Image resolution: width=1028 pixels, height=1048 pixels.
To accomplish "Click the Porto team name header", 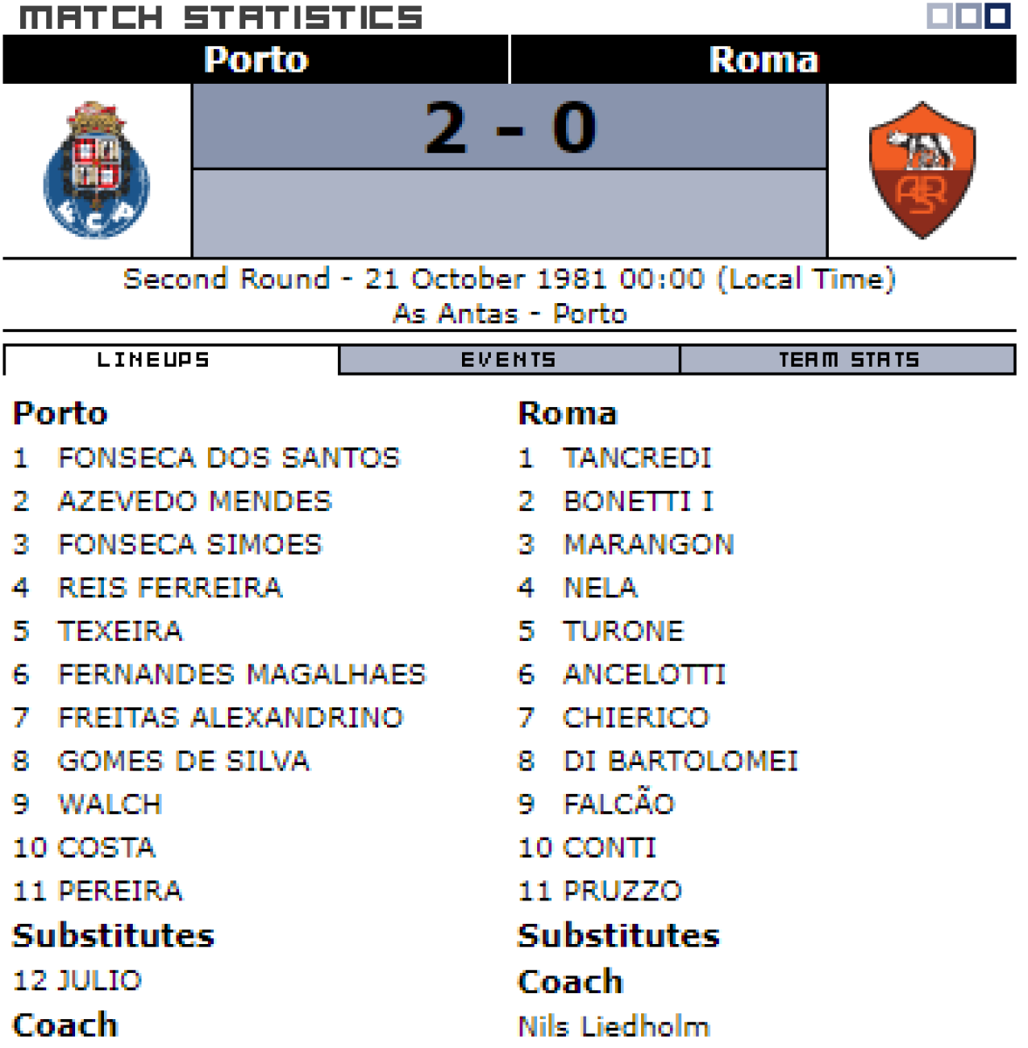I will (x=256, y=59).
